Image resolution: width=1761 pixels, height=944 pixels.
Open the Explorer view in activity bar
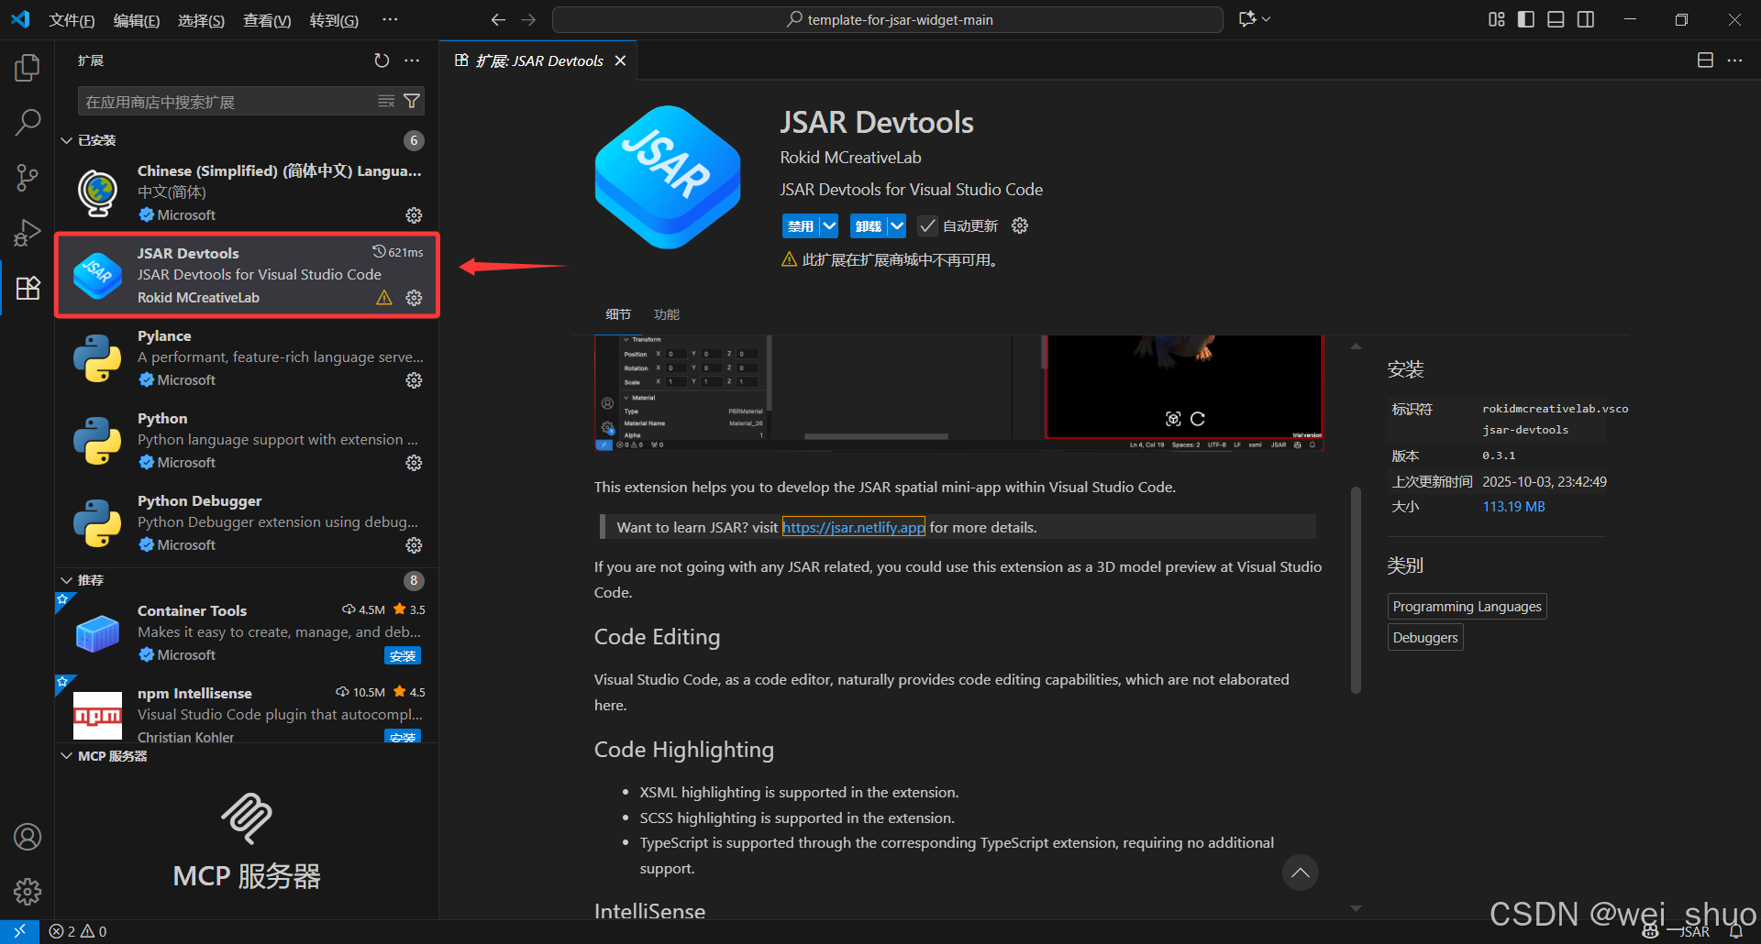28,67
